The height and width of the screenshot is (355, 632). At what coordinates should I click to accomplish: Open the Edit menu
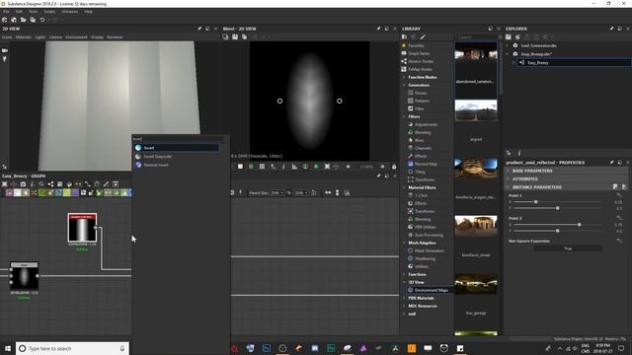tap(19, 12)
